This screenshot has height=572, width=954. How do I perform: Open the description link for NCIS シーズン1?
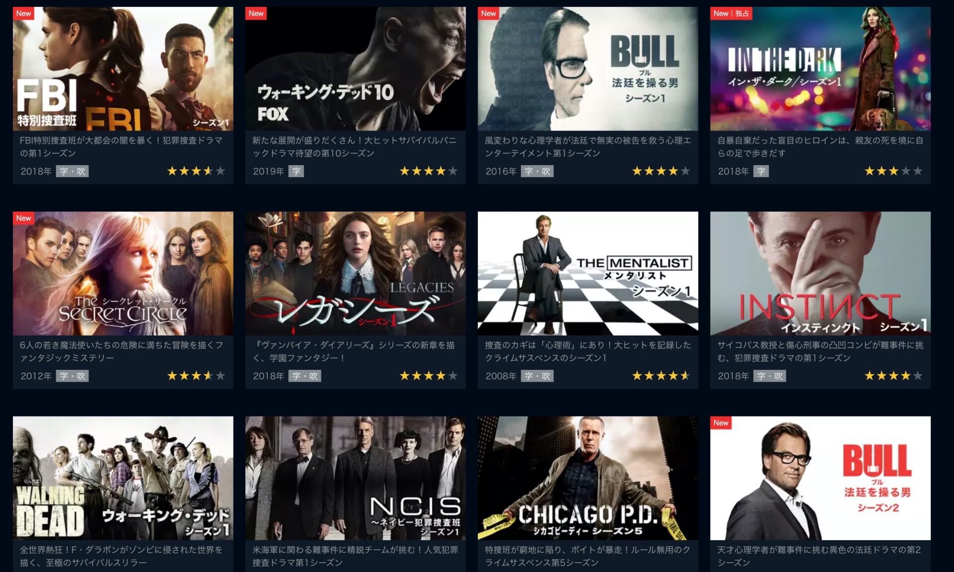[355, 556]
